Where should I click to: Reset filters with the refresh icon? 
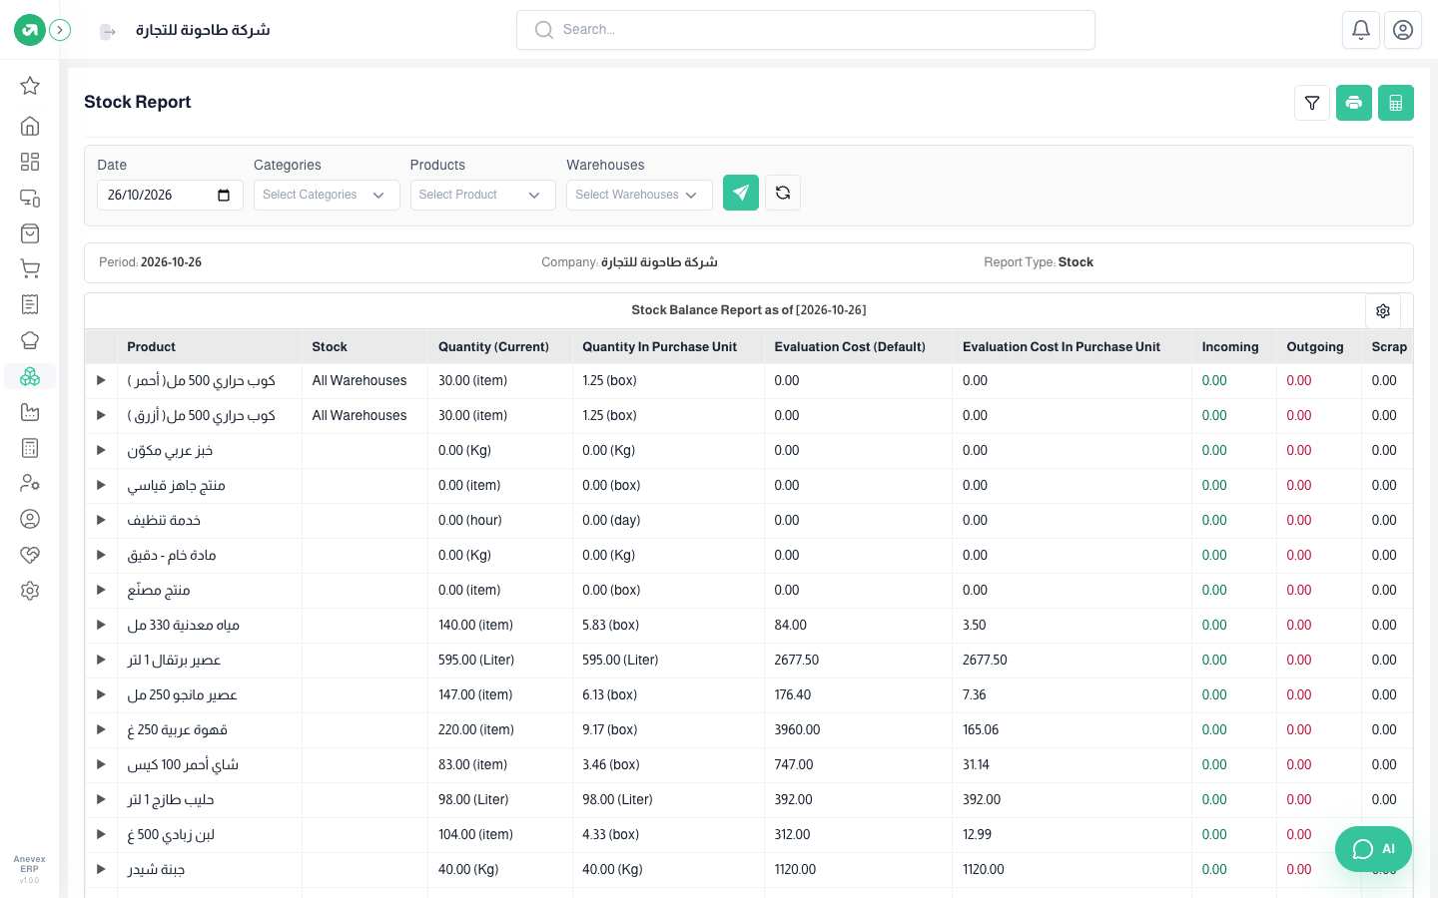783,193
